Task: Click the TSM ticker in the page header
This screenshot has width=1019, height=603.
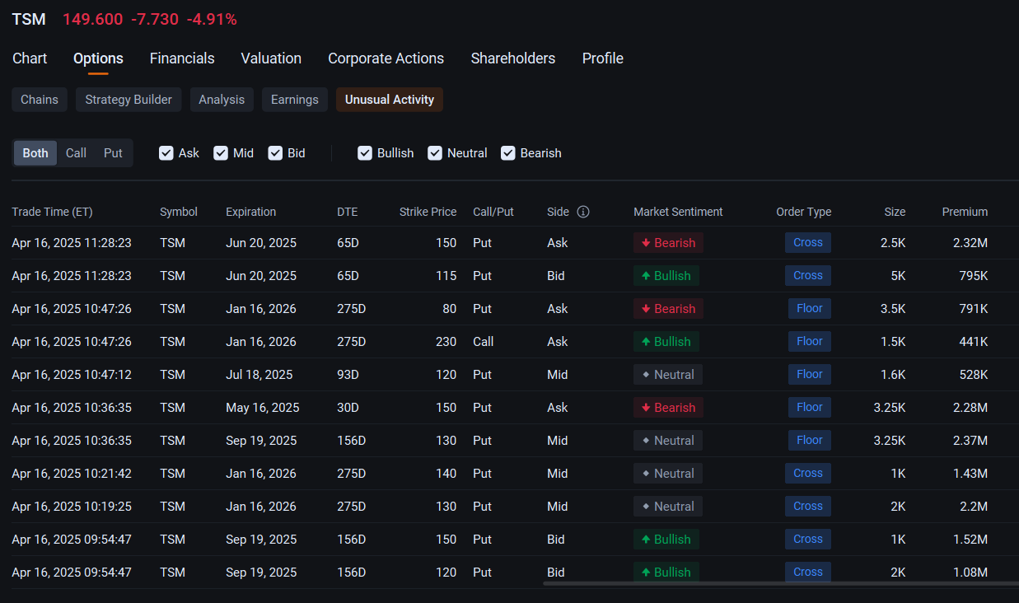Action: coord(29,19)
